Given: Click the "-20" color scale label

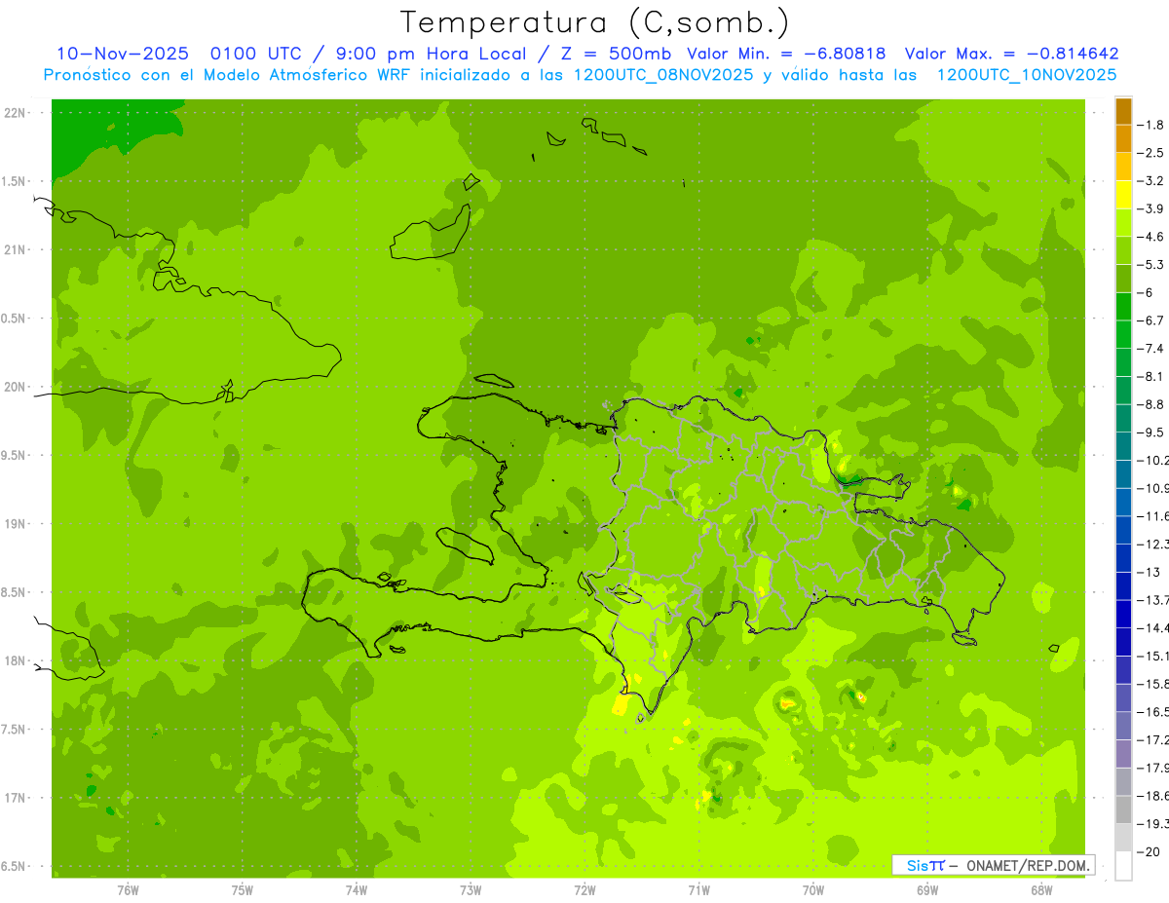Looking at the screenshot, I should [1149, 851].
